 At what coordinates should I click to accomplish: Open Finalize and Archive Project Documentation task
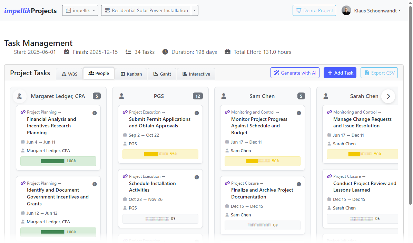click(262, 193)
